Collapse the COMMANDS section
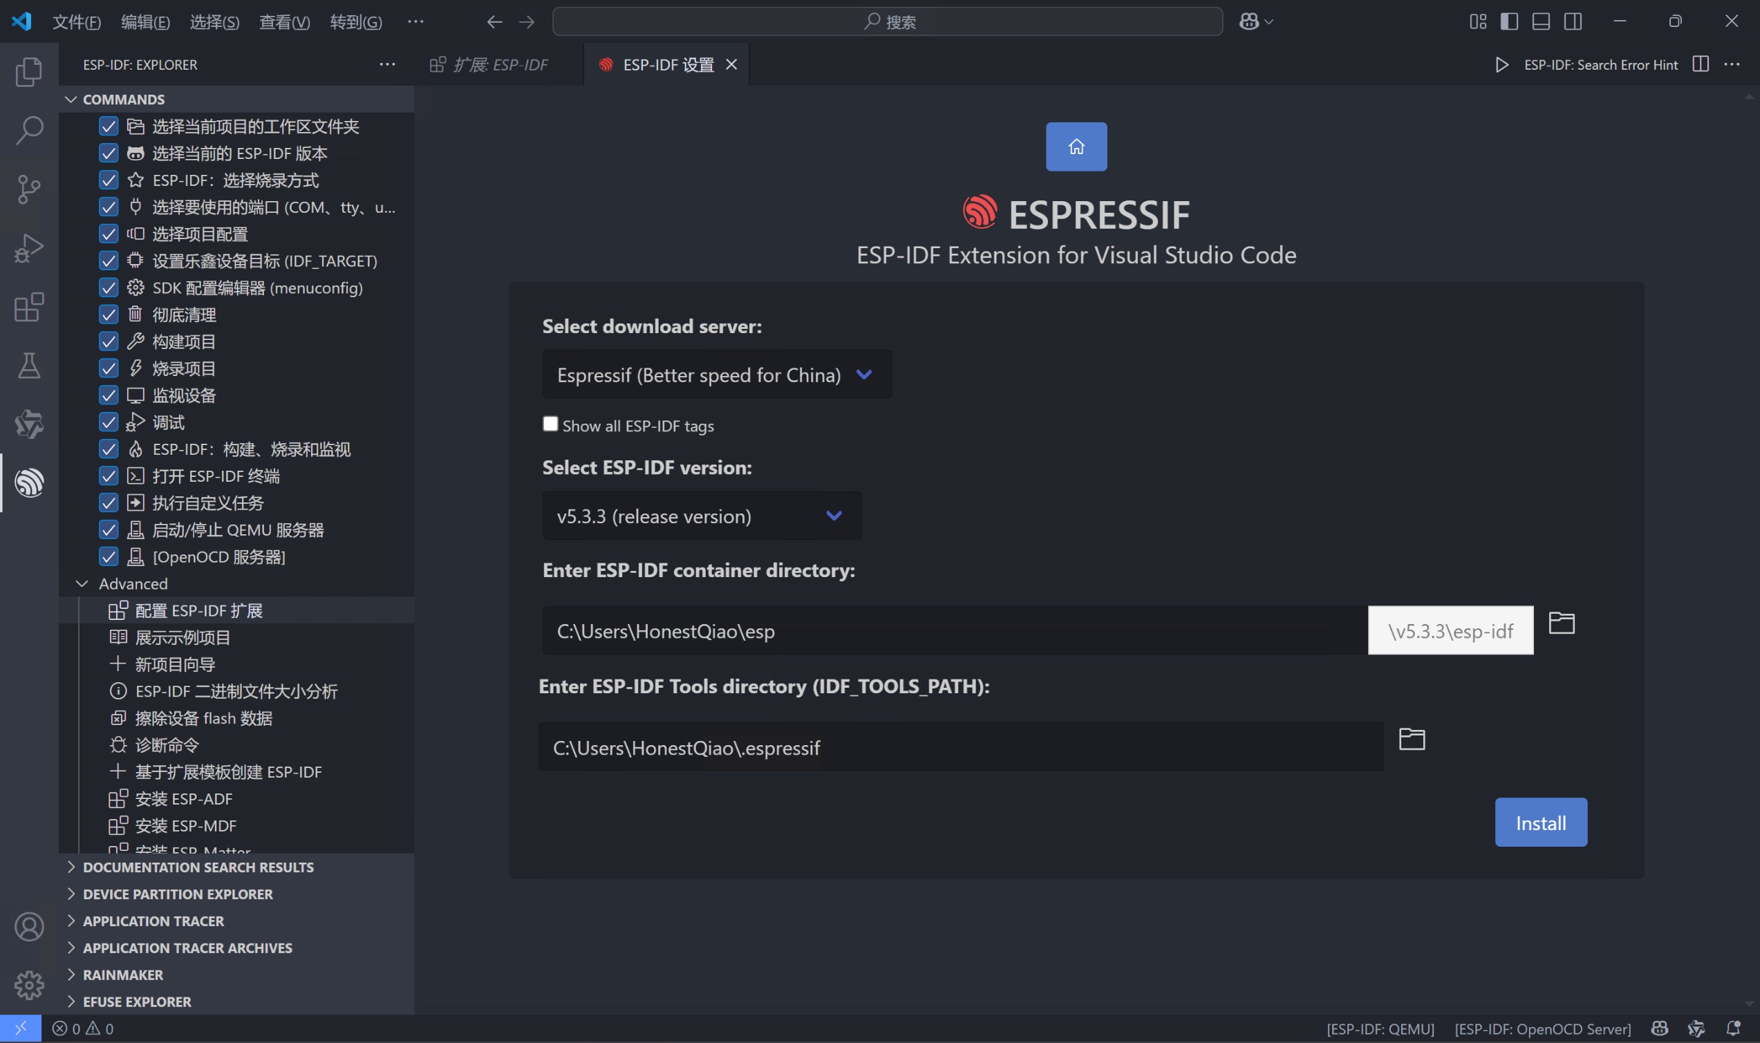 [237, 99]
